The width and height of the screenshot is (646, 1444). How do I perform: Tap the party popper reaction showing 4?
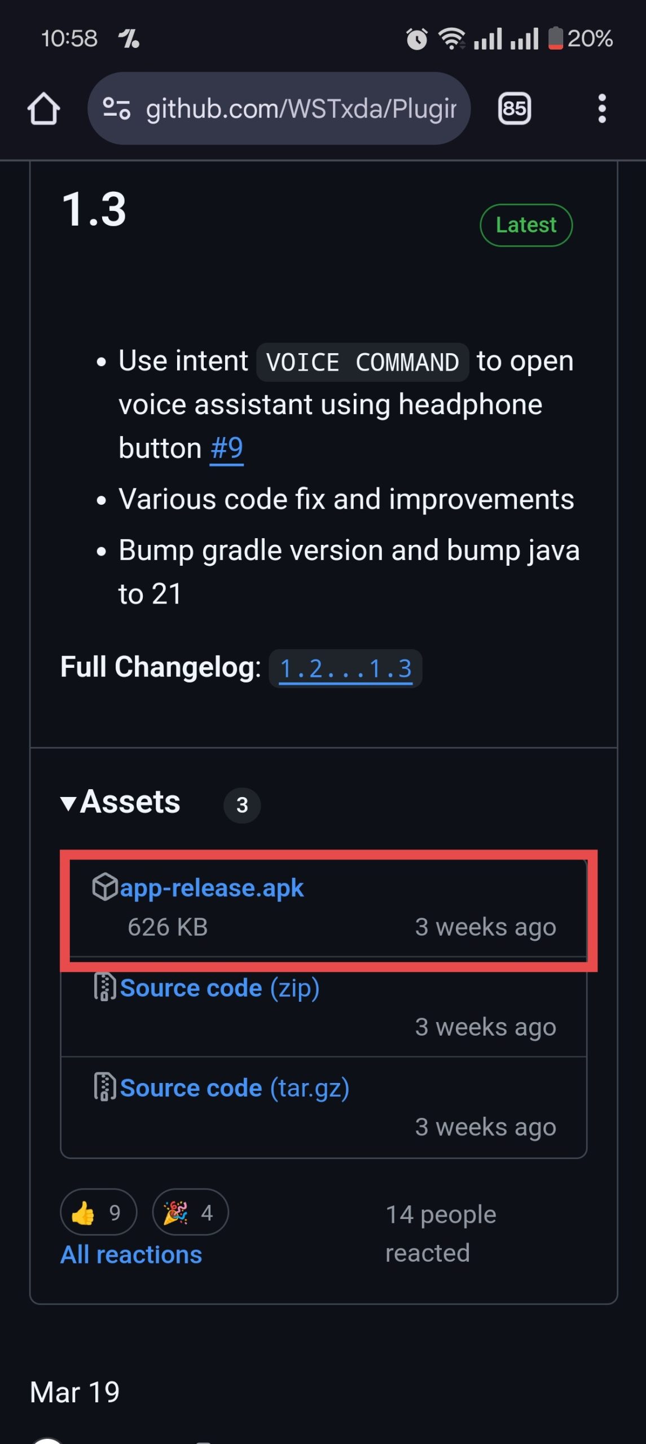tap(190, 1212)
